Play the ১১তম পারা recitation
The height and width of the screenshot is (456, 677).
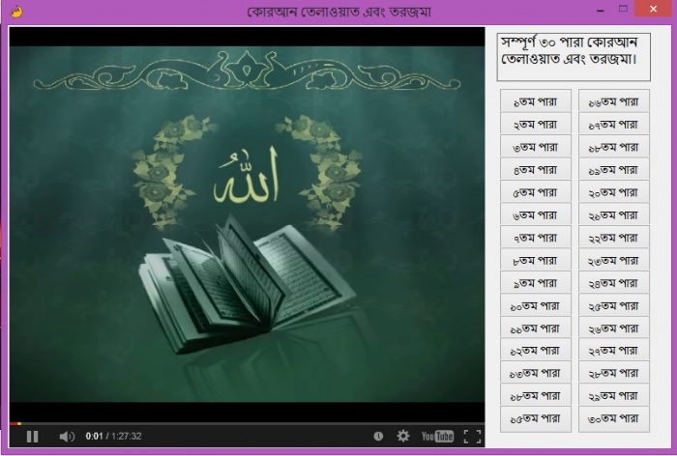tap(536, 328)
